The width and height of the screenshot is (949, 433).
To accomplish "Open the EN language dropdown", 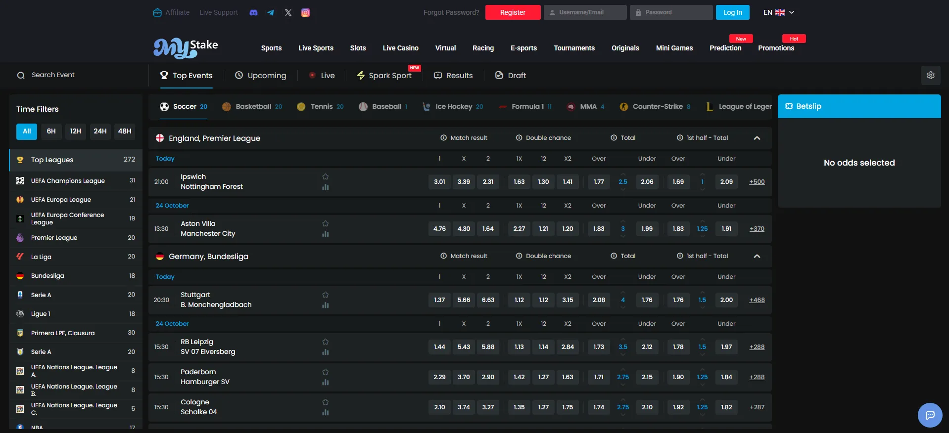I will pyautogui.click(x=779, y=12).
